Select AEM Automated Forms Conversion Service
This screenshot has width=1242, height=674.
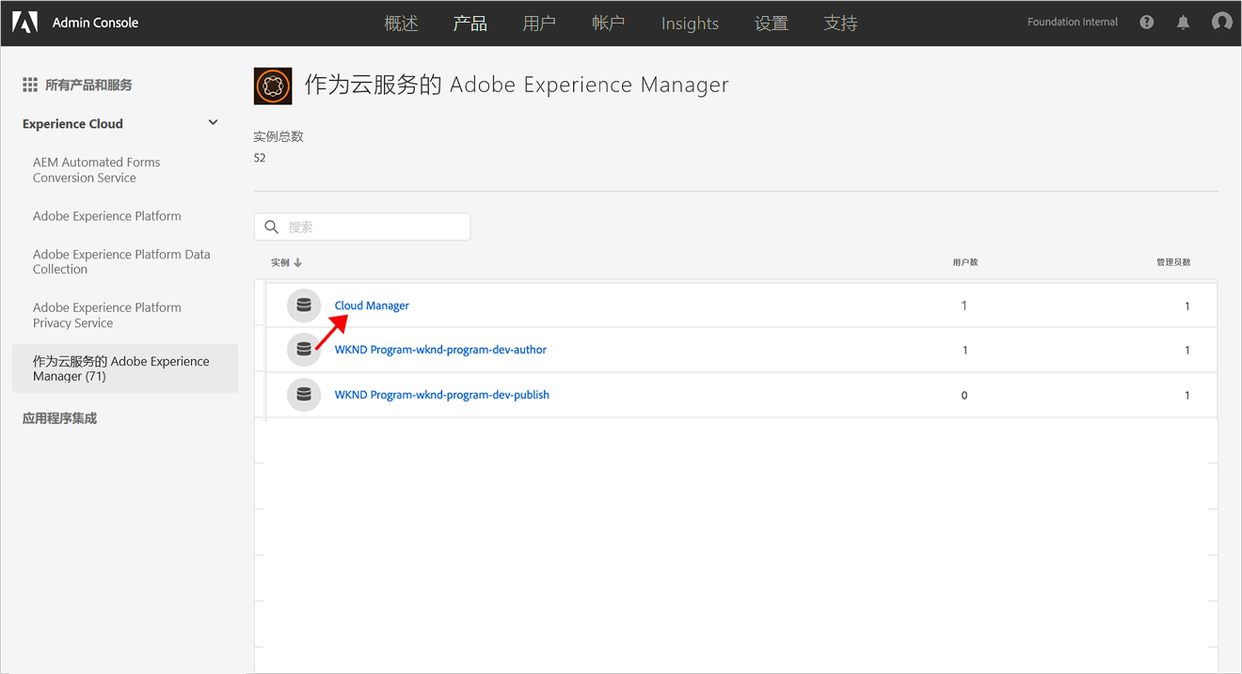pos(96,170)
